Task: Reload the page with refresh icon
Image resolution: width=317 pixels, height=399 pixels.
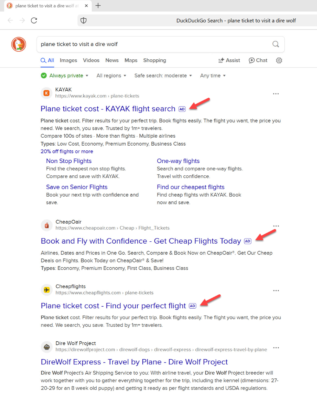Action: (x=34, y=21)
